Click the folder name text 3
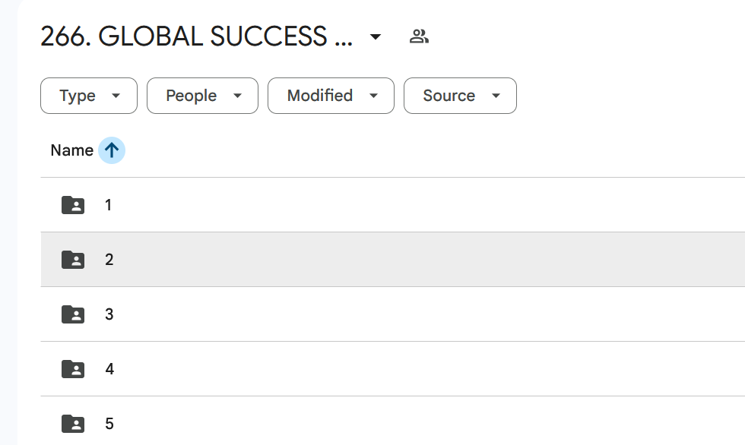The image size is (745, 445). [x=109, y=314]
